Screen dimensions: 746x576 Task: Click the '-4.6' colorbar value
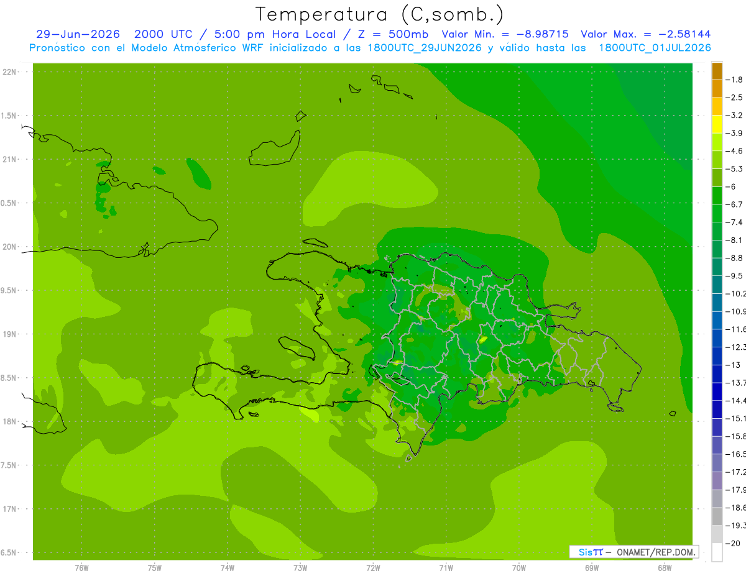[735, 151]
